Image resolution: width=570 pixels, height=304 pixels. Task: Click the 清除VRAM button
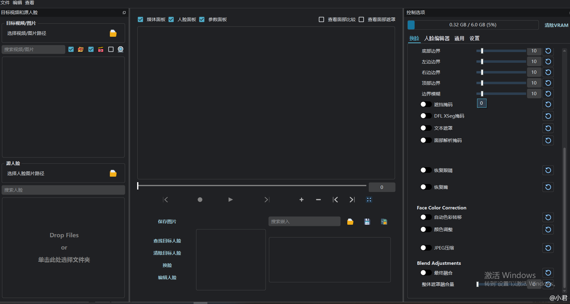click(x=556, y=25)
